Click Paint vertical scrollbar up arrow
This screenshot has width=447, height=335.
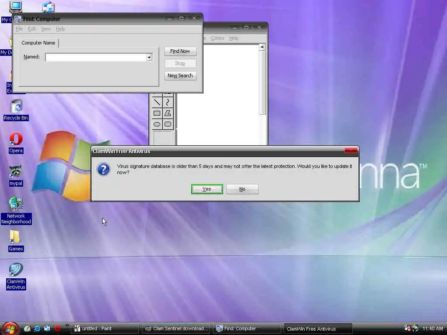coord(262,47)
